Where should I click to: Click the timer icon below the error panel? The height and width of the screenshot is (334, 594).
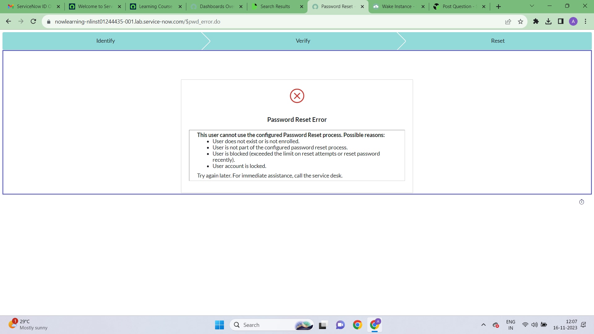coord(581,202)
